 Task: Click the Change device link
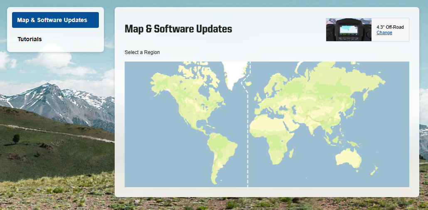tap(384, 33)
